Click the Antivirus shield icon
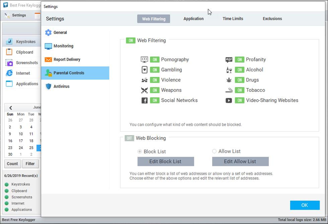 [48, 86]
